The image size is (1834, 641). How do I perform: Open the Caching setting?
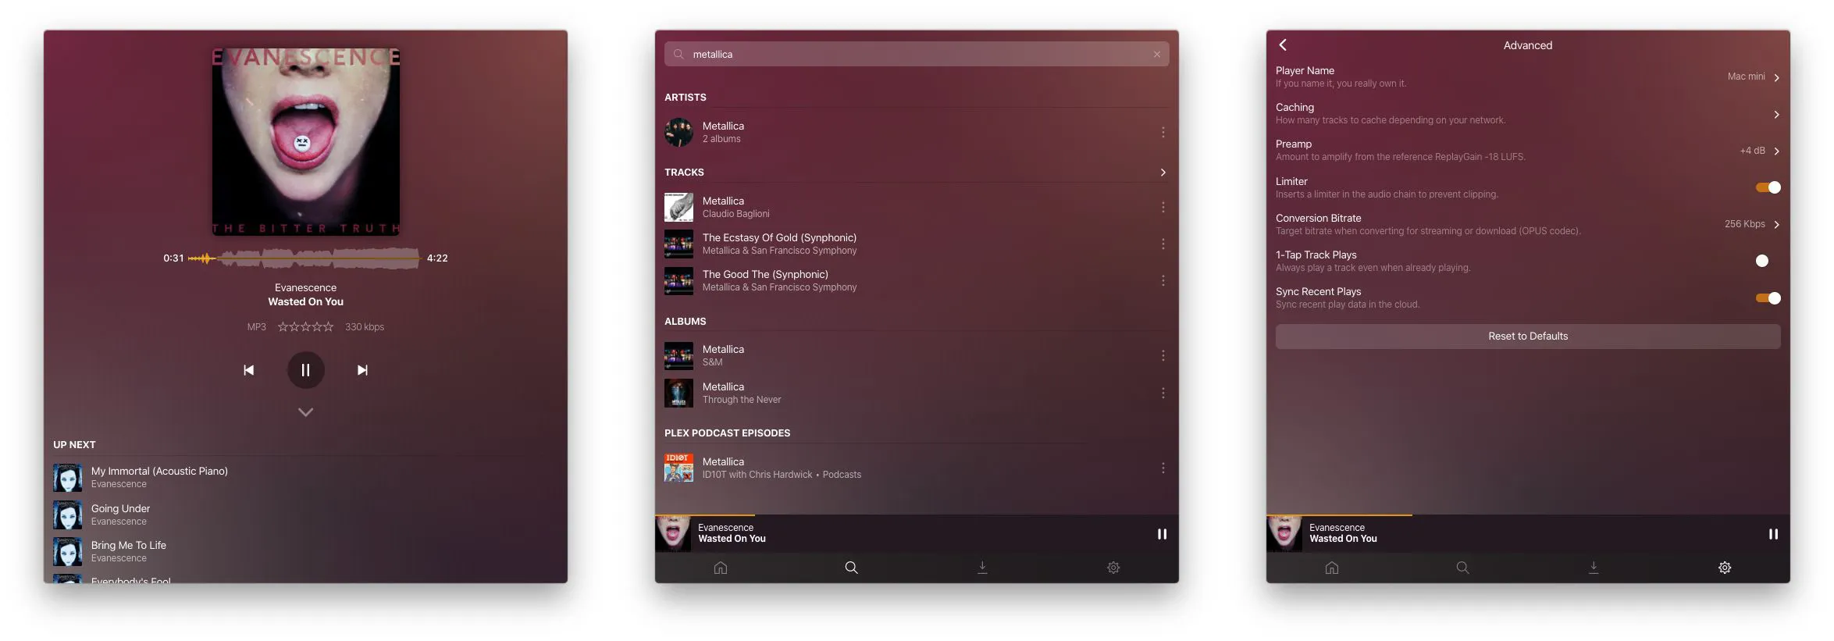click(1528, 113)
